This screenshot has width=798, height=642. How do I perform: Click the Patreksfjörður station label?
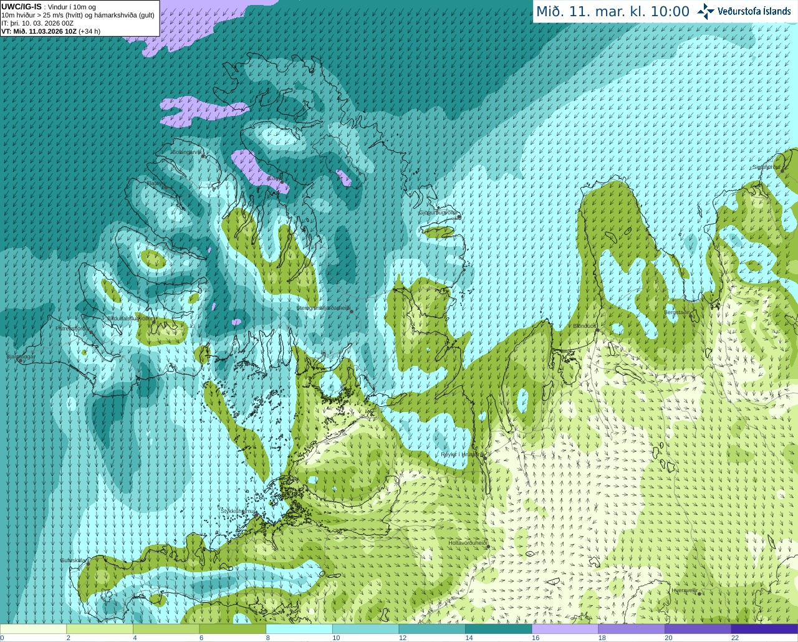pyautogui.click(x=72, y=328)
